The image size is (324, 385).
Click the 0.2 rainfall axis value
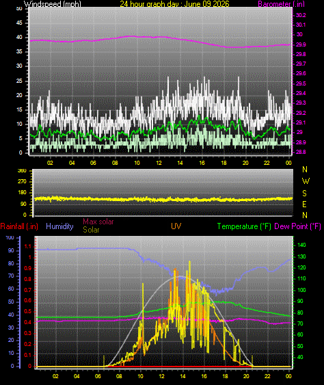point(28,344)
